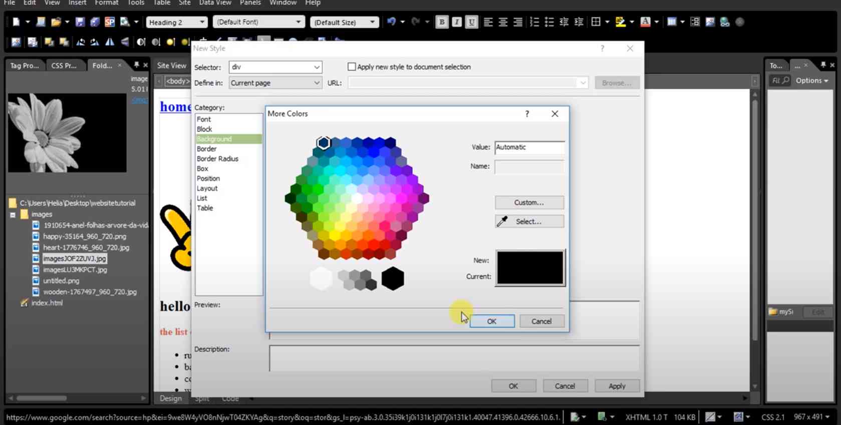Select the Border category in the list

(207, 149)
